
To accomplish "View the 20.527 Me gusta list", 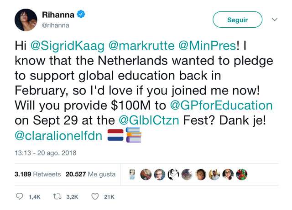I will click(x=90, y=174).
